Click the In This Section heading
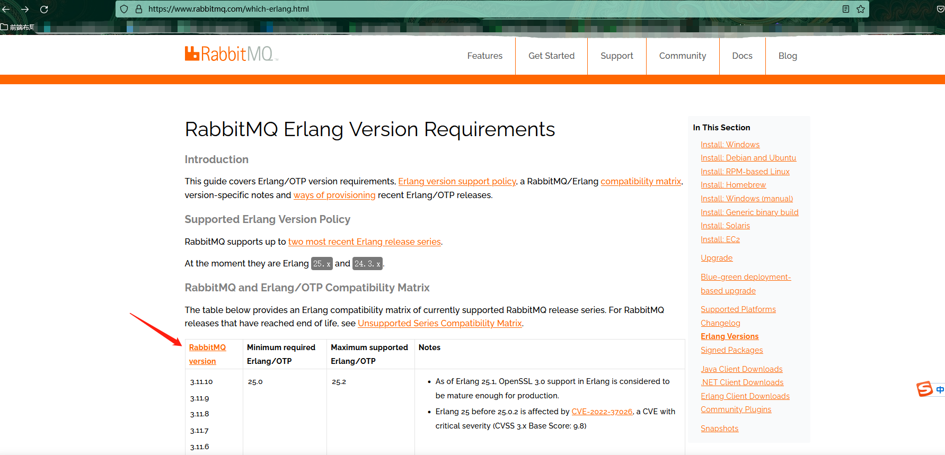This screenshot has height=455, width=945. pyautogui.click(x=721, y=128)
